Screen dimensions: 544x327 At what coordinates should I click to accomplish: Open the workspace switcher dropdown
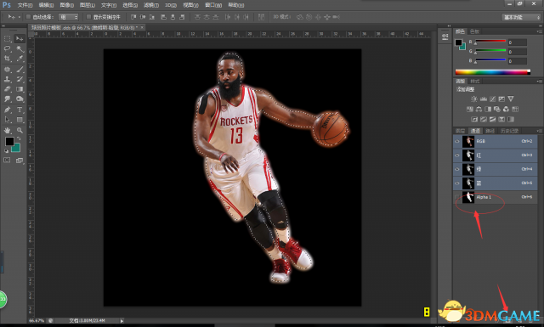tap(521, 17)
